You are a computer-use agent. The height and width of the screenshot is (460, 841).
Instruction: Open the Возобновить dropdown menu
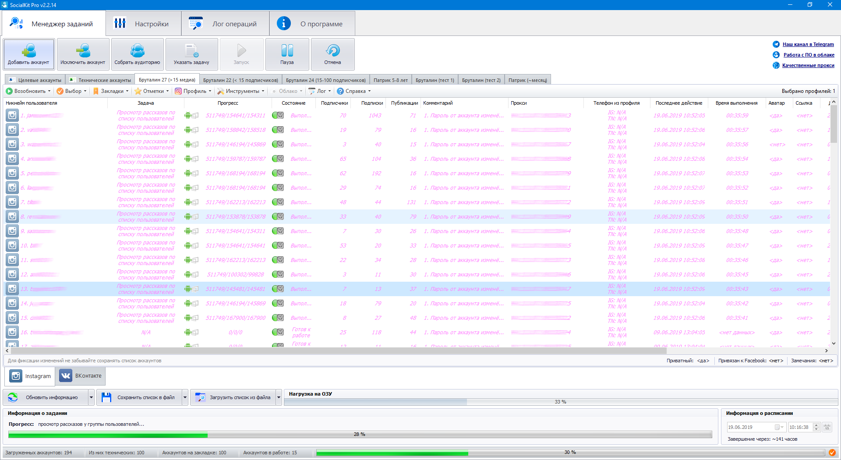click(x=28, y=91)
